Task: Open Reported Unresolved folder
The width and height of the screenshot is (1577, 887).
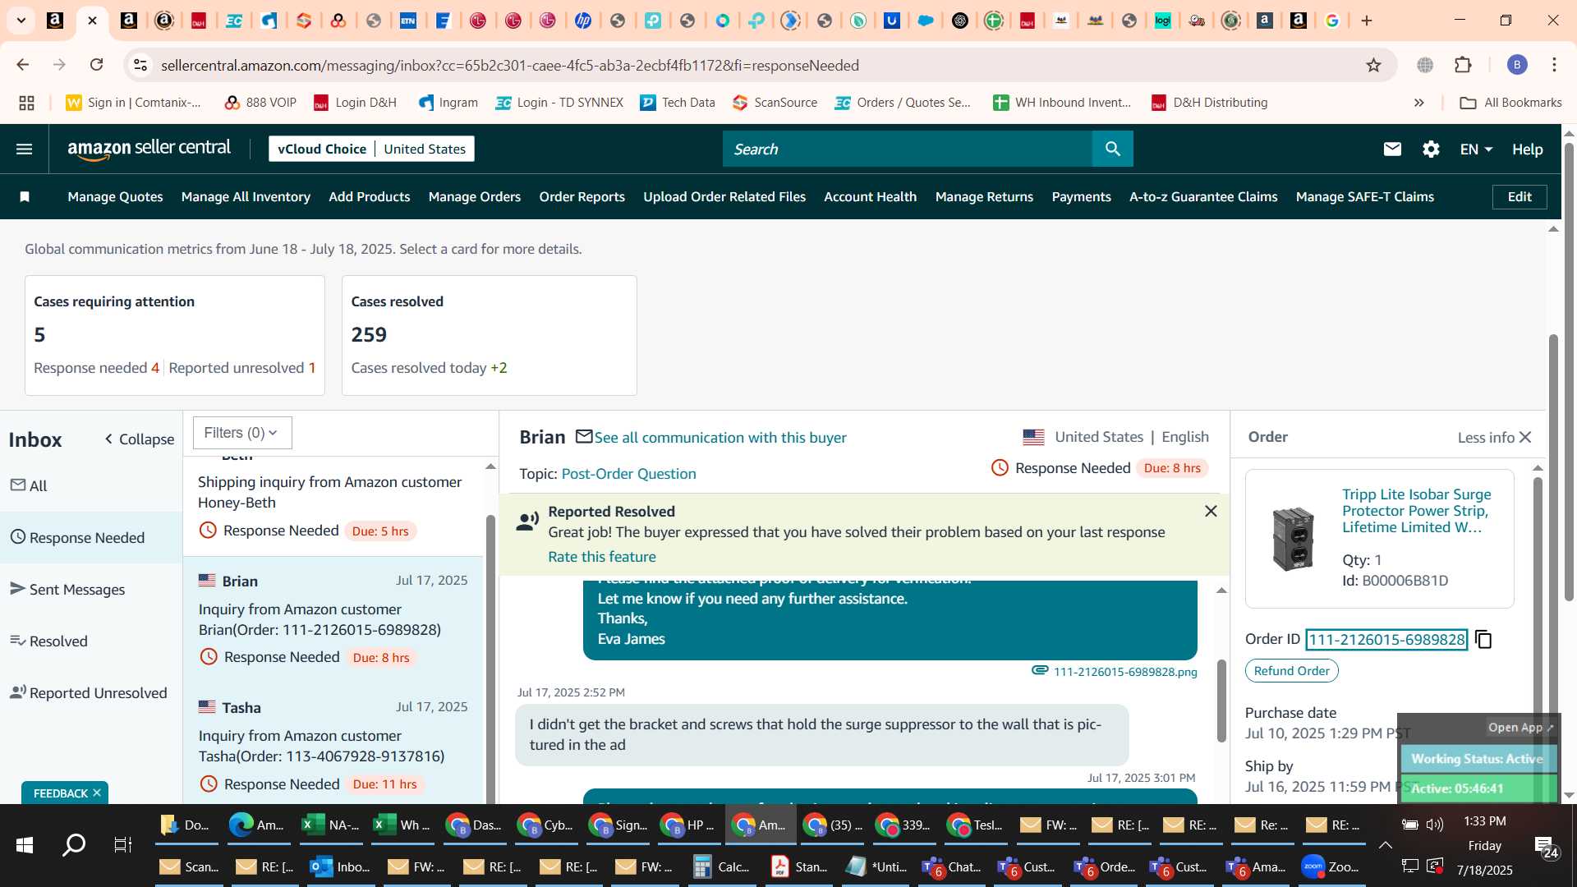Action: 91,692
